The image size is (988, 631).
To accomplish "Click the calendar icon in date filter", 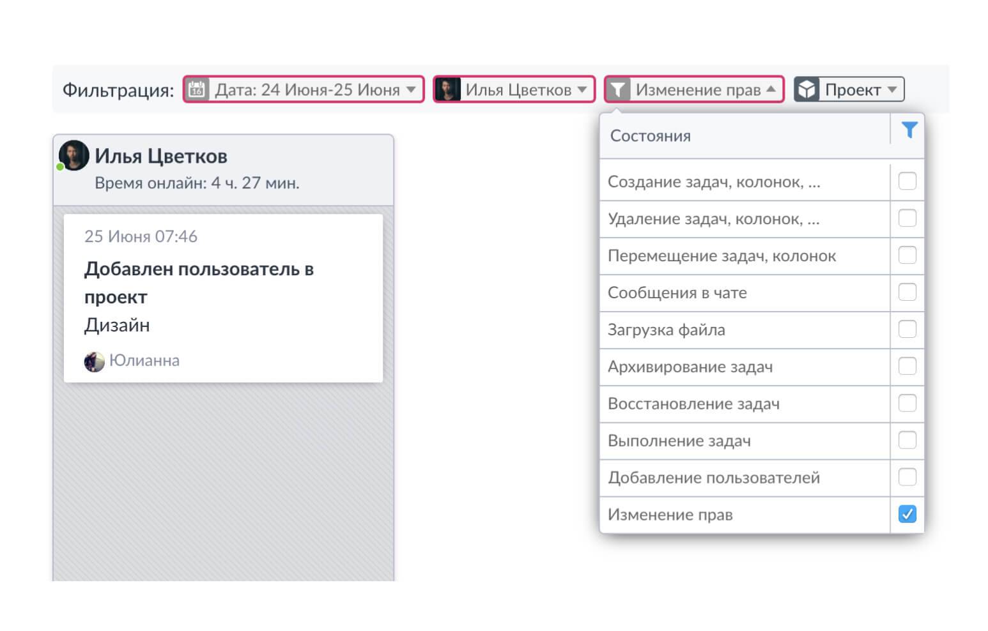I will coord(197,89).
